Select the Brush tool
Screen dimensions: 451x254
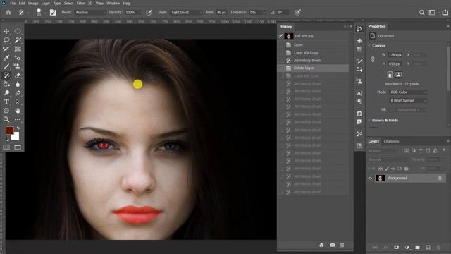tap(6, 66)
